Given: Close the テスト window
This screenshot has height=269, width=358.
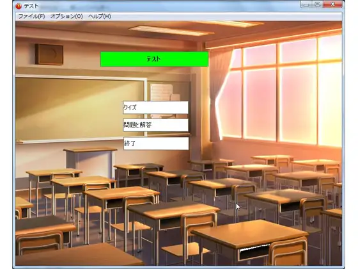Looking at the screenshot, I should coord(333,4).
